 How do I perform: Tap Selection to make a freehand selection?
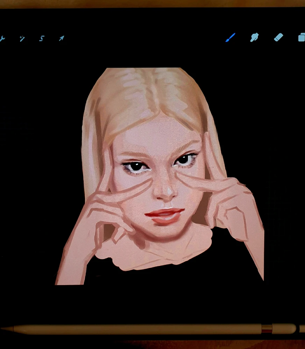(x=42, y=39)
